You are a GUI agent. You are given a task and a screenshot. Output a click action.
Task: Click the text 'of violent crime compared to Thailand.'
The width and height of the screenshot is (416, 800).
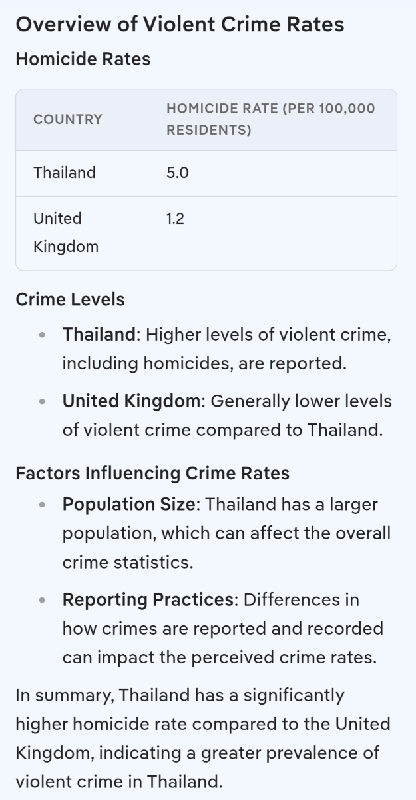(222, 430)
